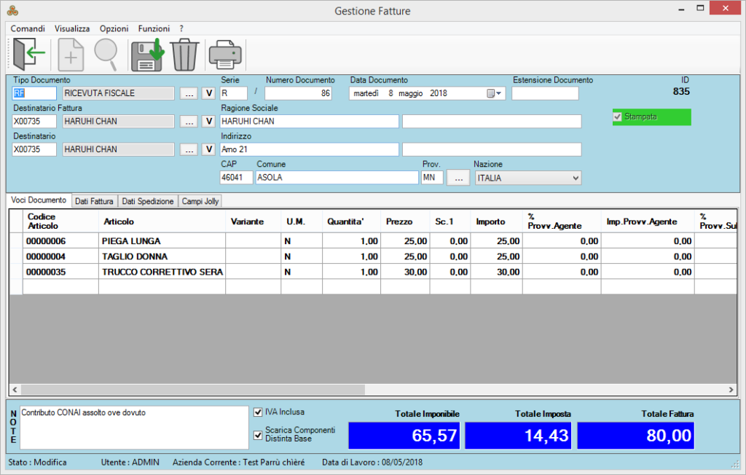The width and height of the screenshot is (746, 475).
Task: Click the exit door icon in toolbar
Action: [x=30, y=53]
